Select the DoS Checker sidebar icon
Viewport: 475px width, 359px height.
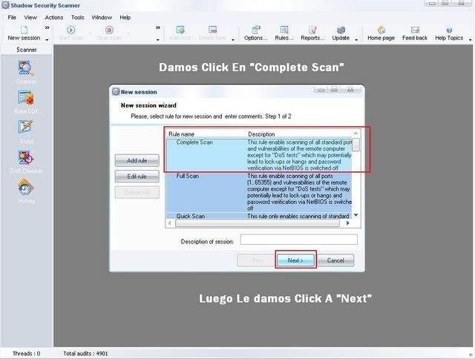(26, 157)
